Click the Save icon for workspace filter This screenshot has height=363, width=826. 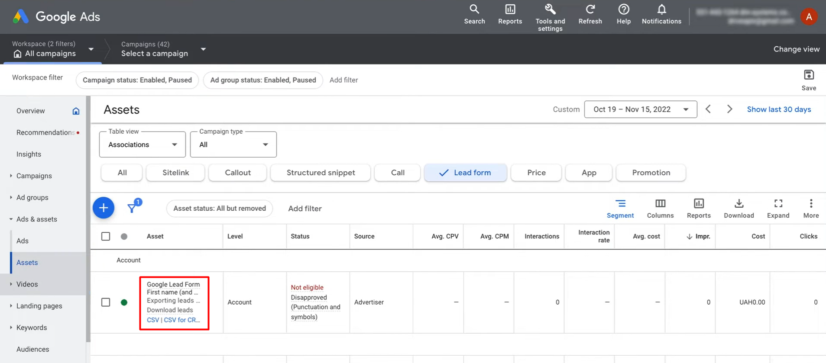pos(808,80)
